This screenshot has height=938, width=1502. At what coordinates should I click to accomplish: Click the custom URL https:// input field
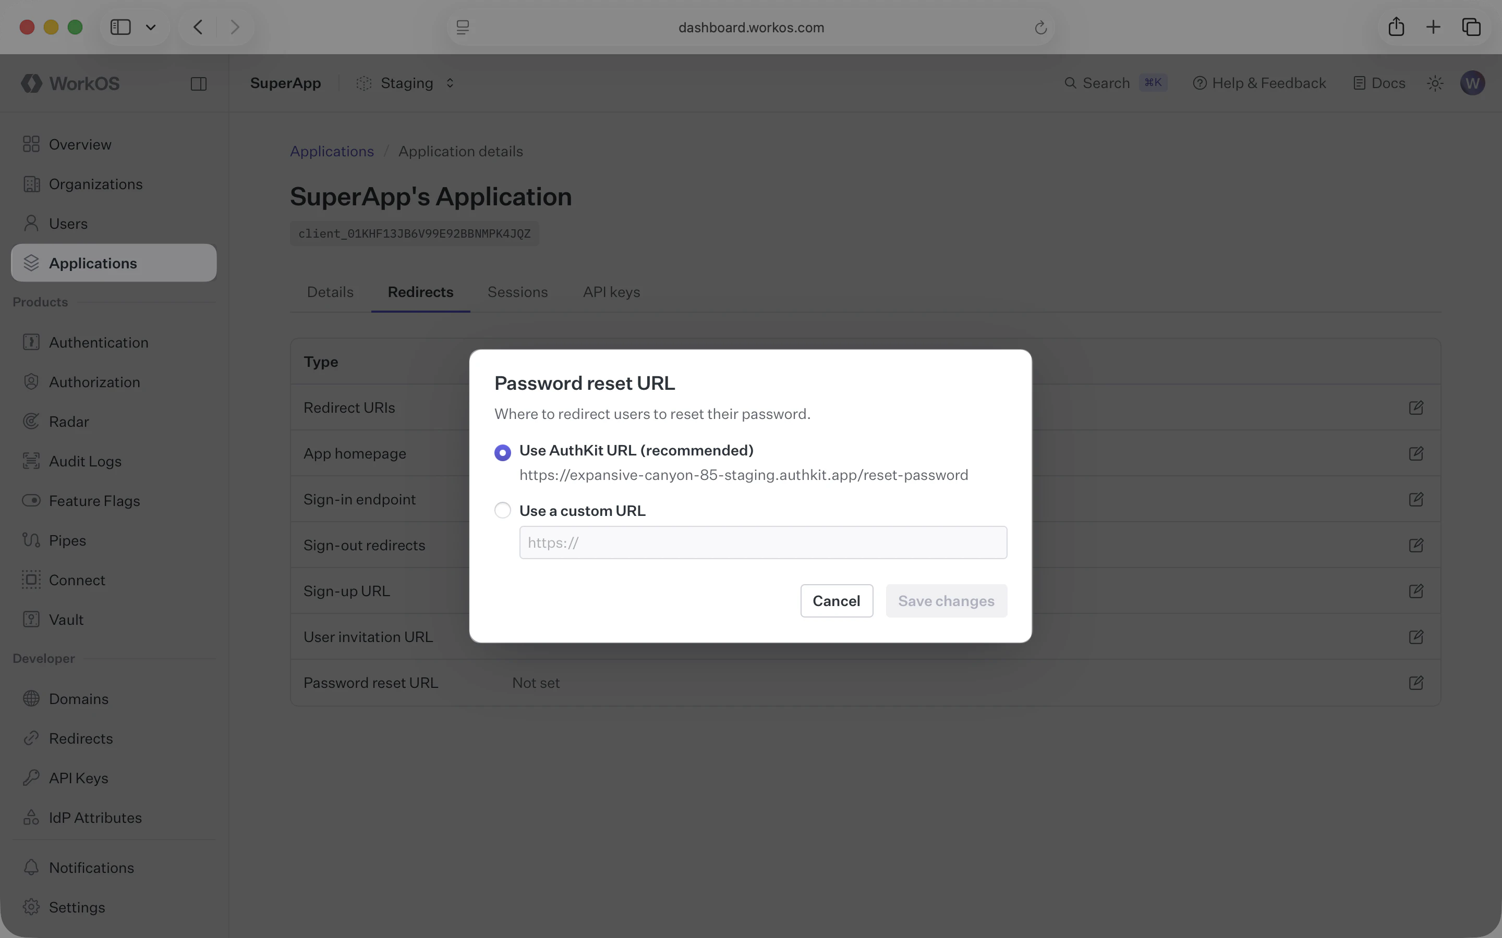coord(763,543)
